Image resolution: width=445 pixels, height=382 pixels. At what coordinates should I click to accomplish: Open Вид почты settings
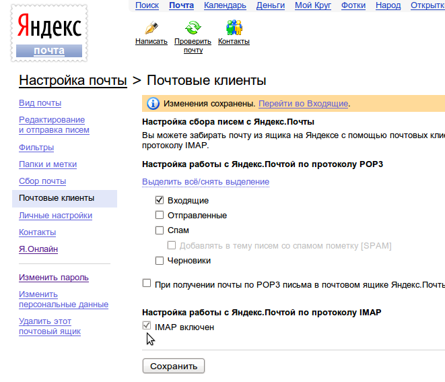[40, 103]
